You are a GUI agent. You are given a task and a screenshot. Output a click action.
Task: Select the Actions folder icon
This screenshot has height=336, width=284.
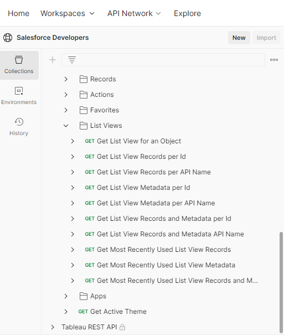pyautogui.click(x=84, y=95)
